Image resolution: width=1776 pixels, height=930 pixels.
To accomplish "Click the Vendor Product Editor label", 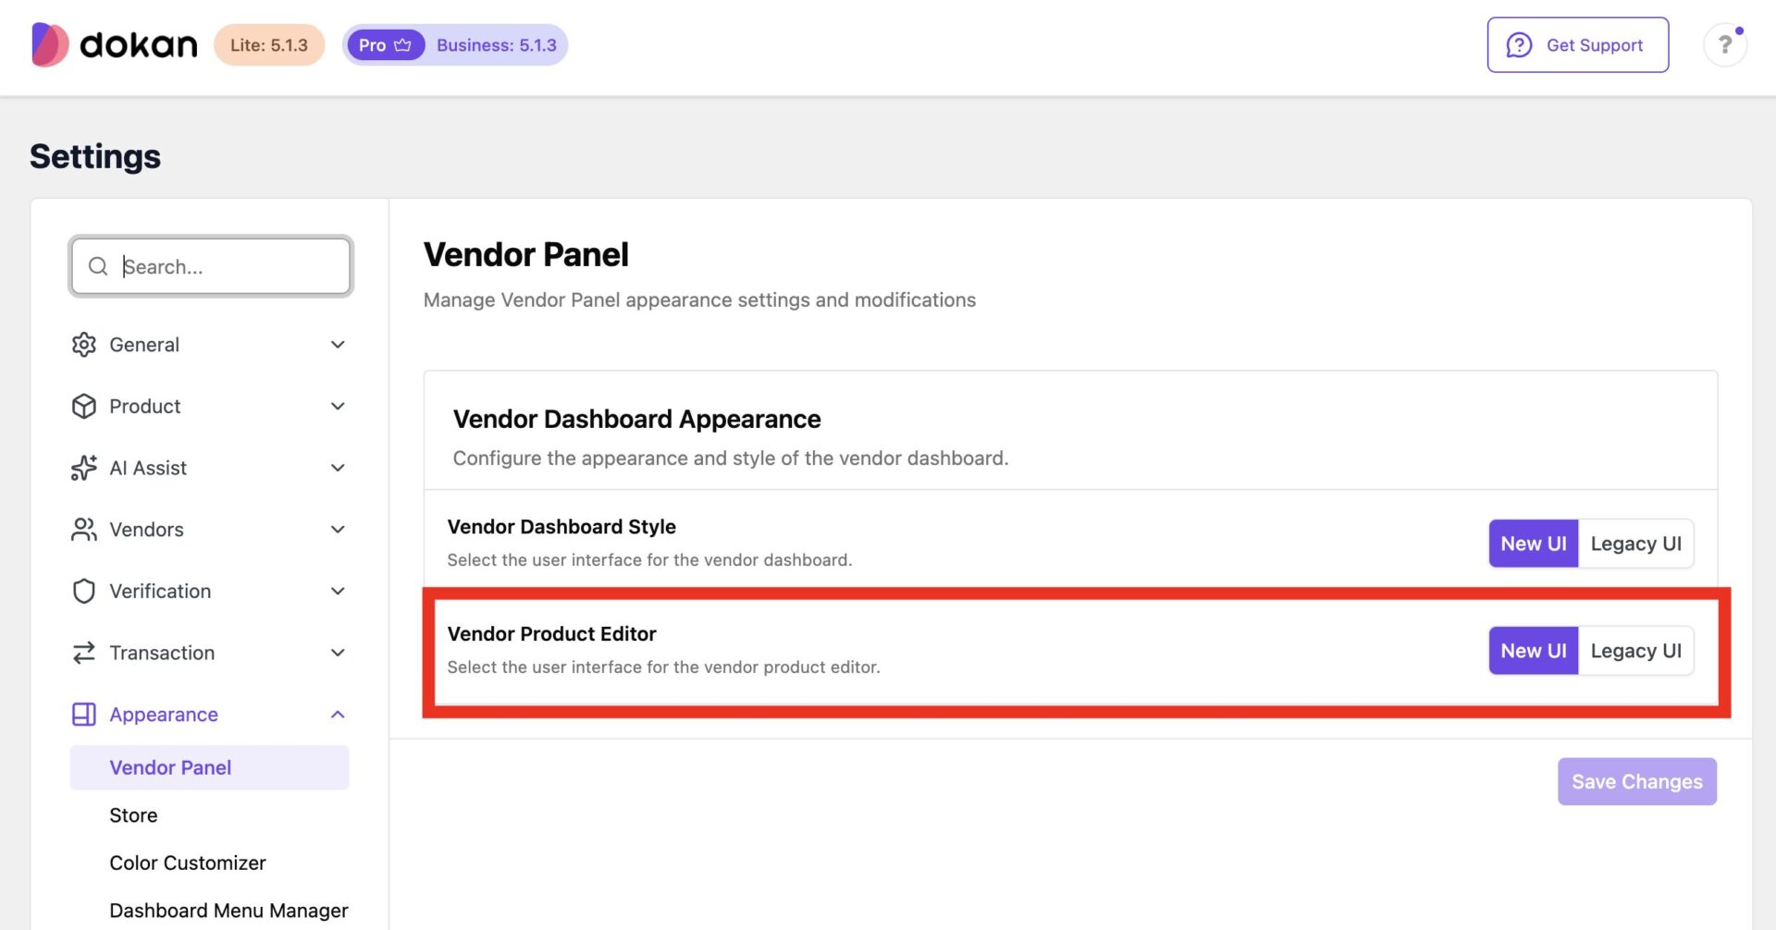I will 552,634.
